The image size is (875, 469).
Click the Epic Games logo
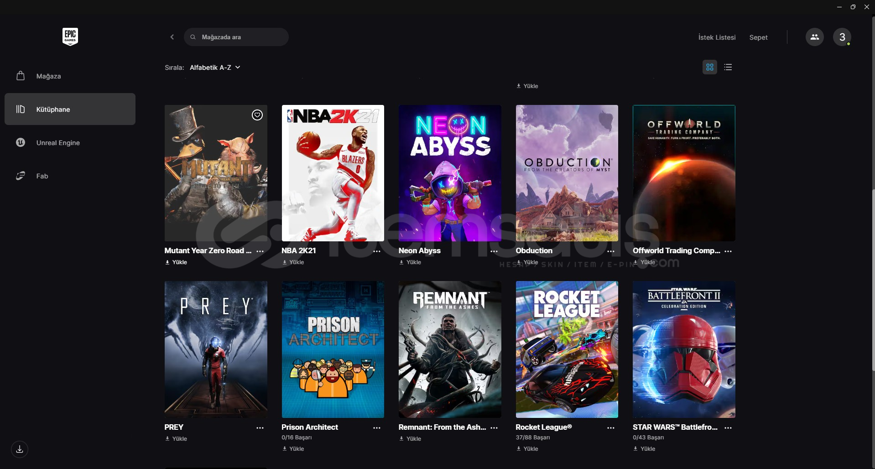(70, 36)
